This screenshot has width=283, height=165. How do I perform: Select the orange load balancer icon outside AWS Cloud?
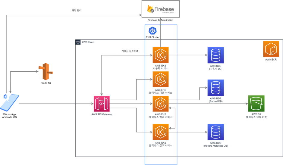click(x=46, y=72)
